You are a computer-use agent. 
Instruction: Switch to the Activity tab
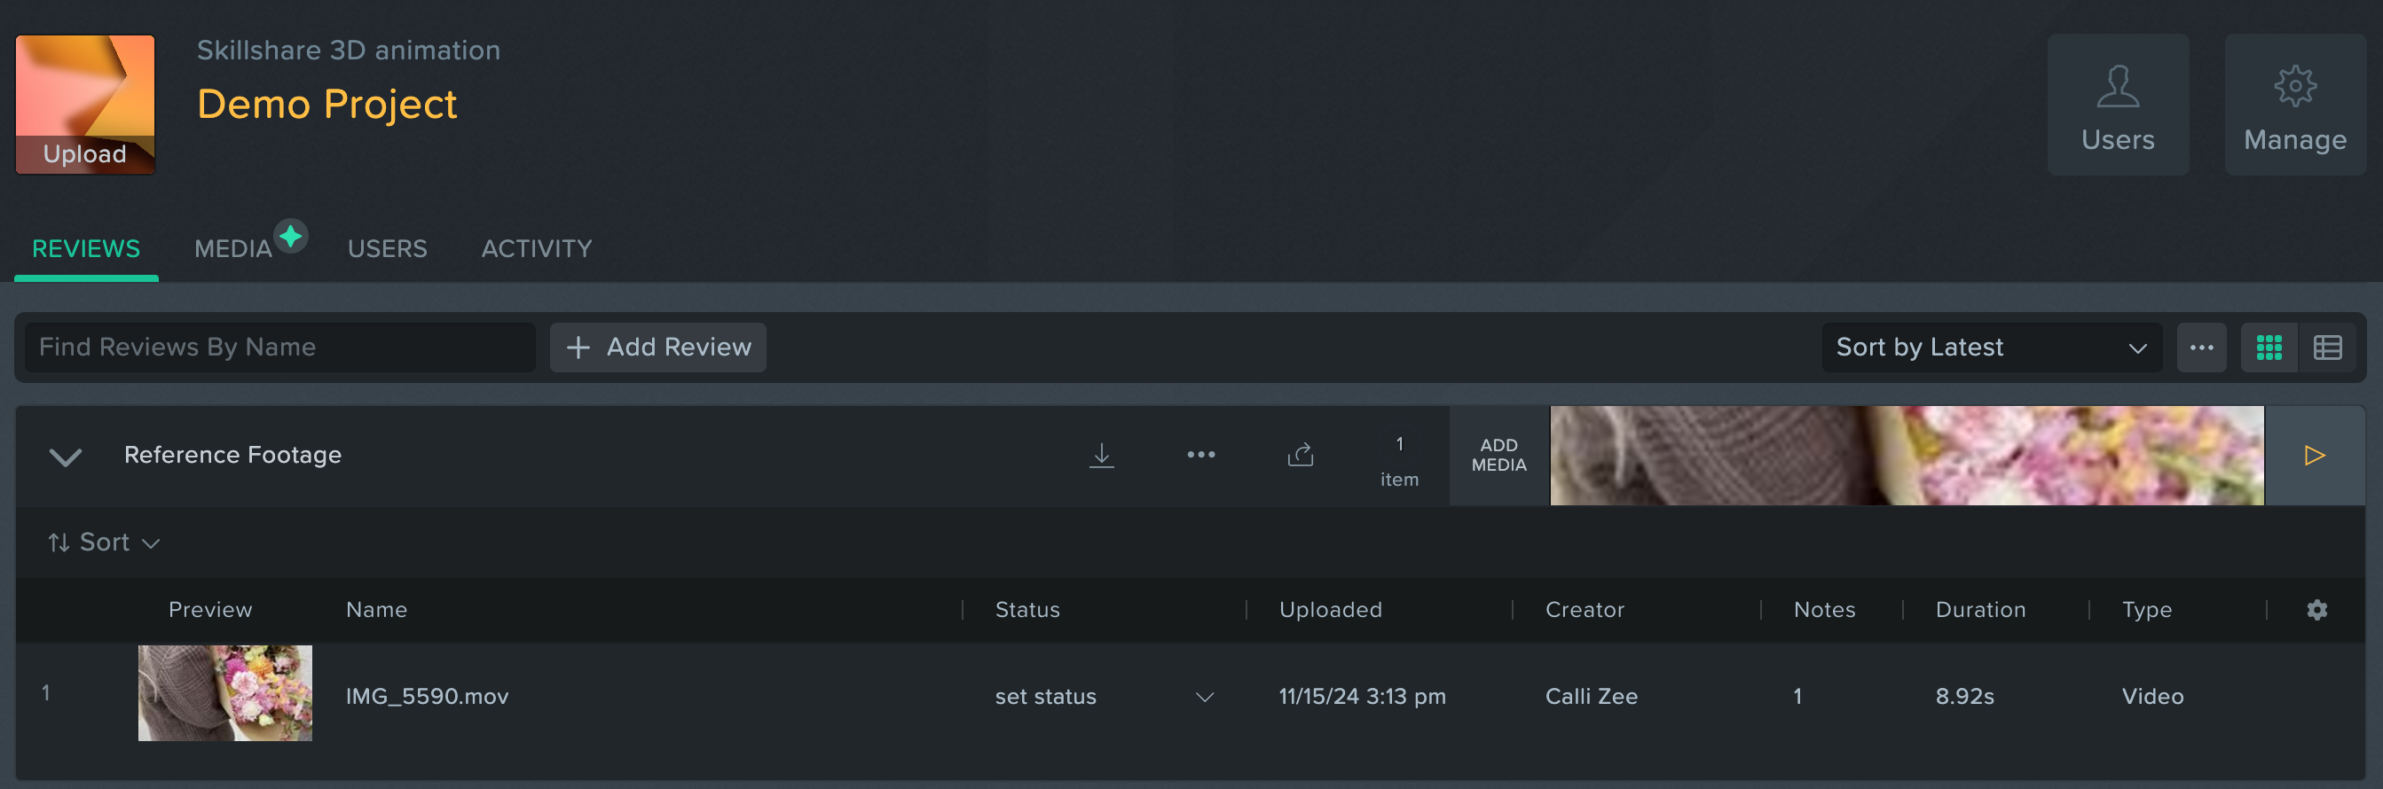pyautogui.click(x=537, y=248)
